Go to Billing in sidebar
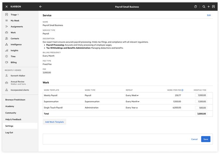 (13, 62)
